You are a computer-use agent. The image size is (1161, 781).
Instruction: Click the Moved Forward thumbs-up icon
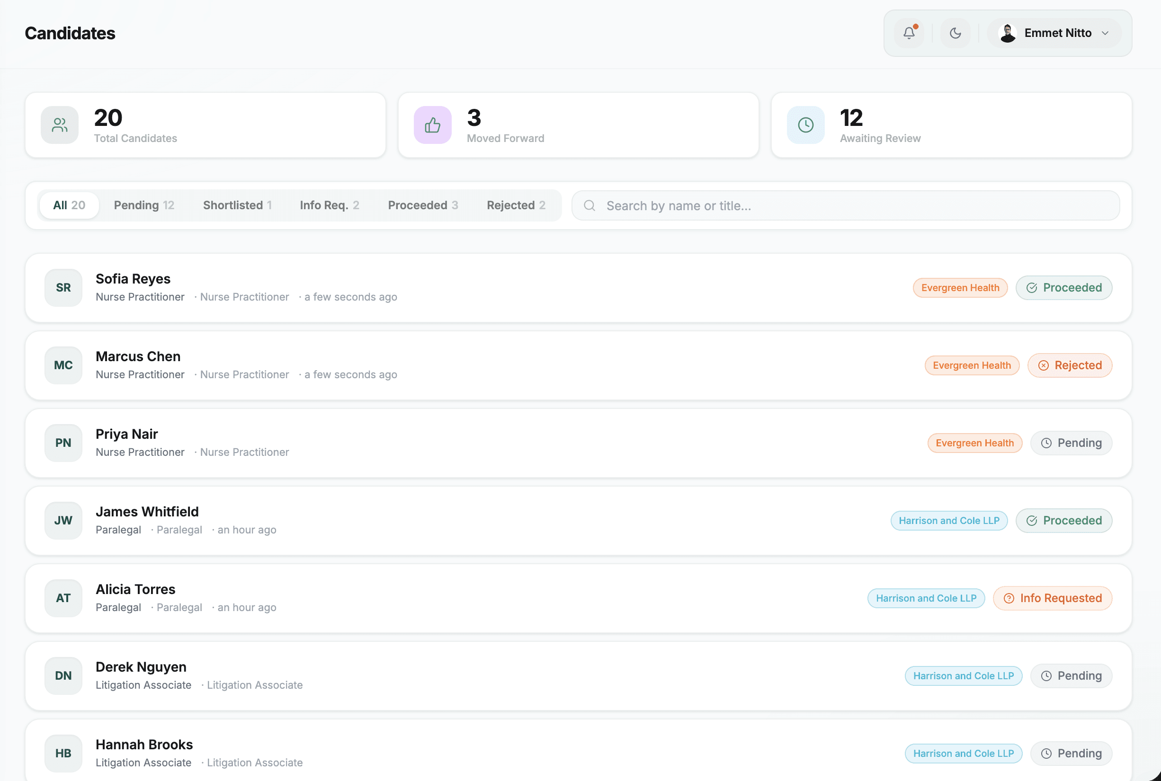click(x=432, y=125)
